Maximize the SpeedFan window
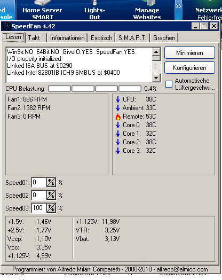Viewport: 222px width, 280px height. point(204,26)
